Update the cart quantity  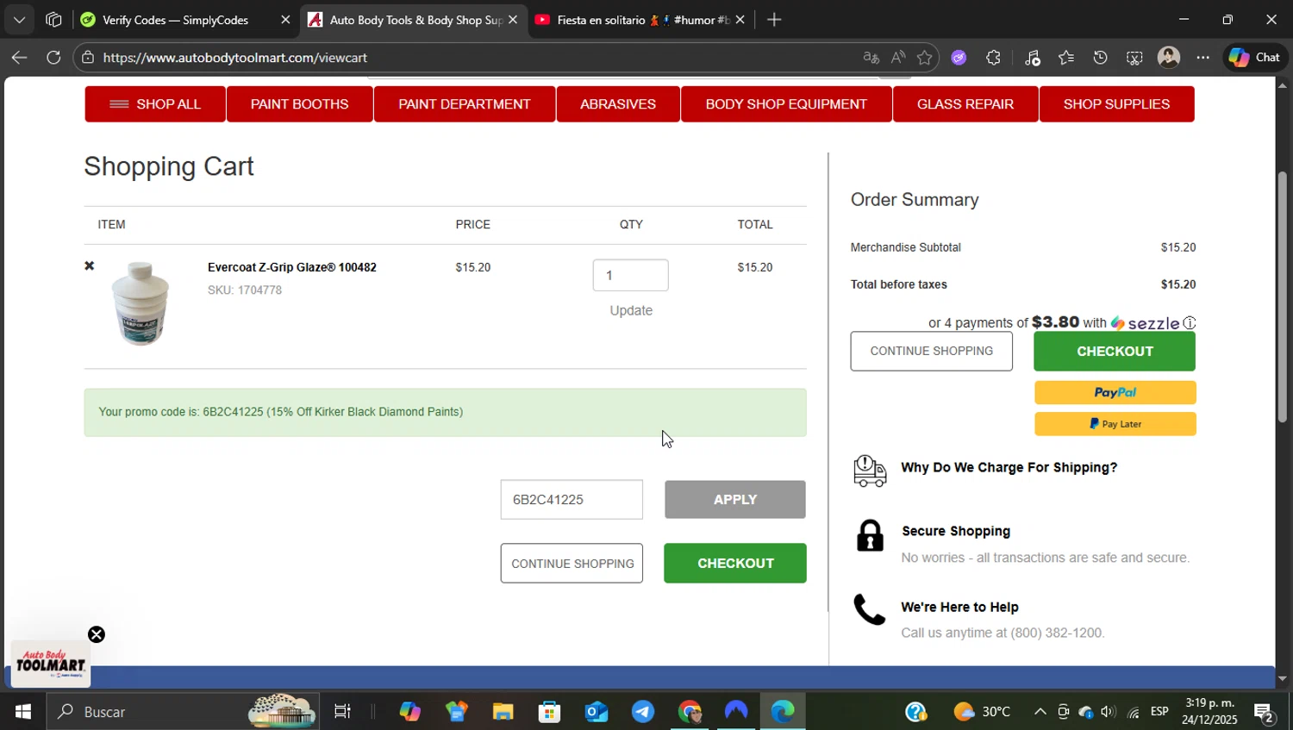[x=631, y=310]
